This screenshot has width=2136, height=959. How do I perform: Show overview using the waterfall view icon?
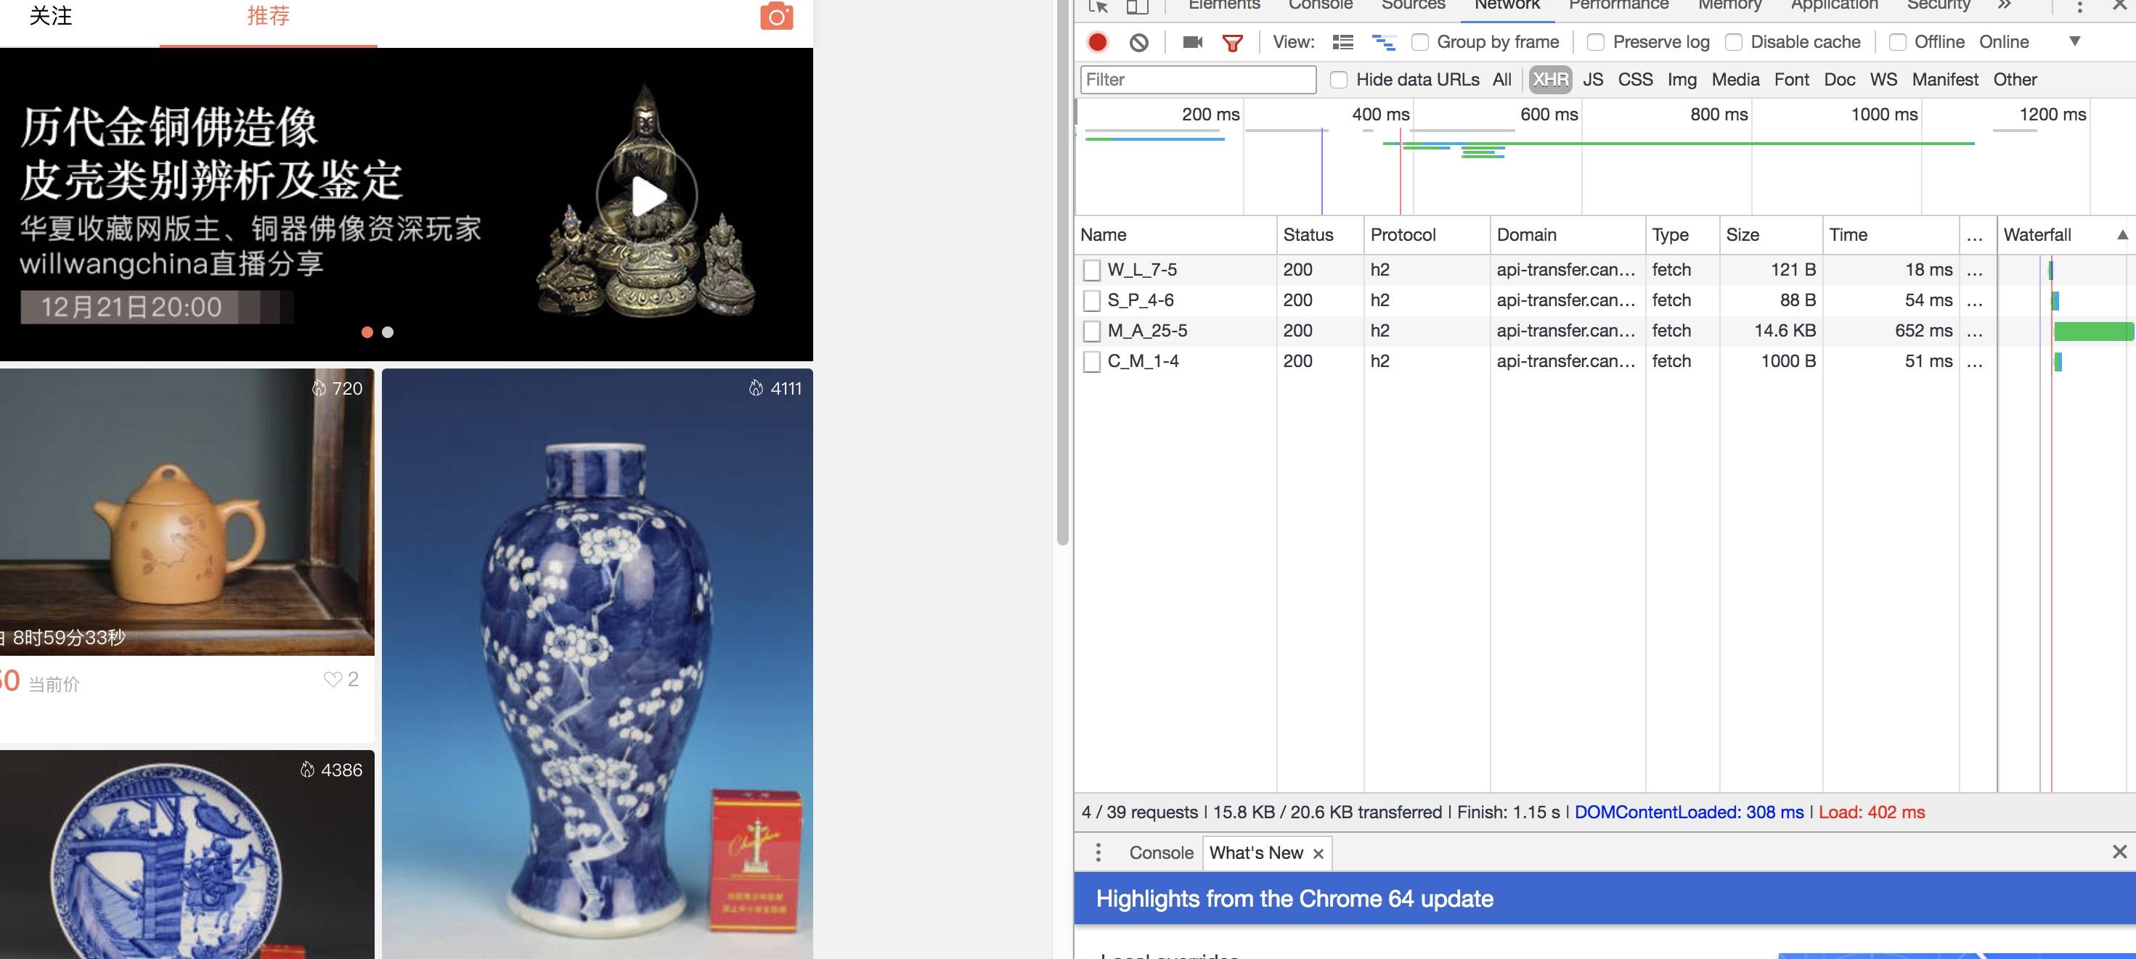1383,42
